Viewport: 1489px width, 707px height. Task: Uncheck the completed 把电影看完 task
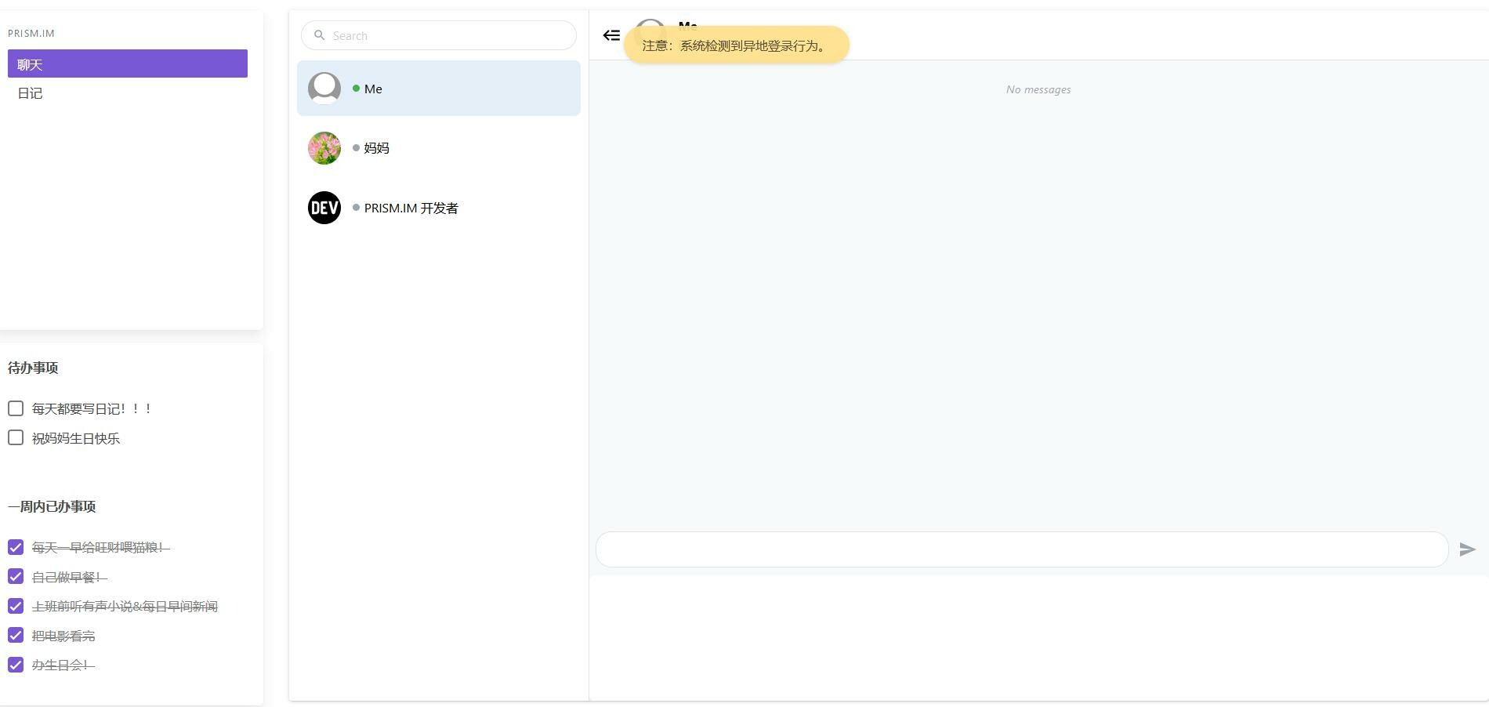click(x=16, y=635)
